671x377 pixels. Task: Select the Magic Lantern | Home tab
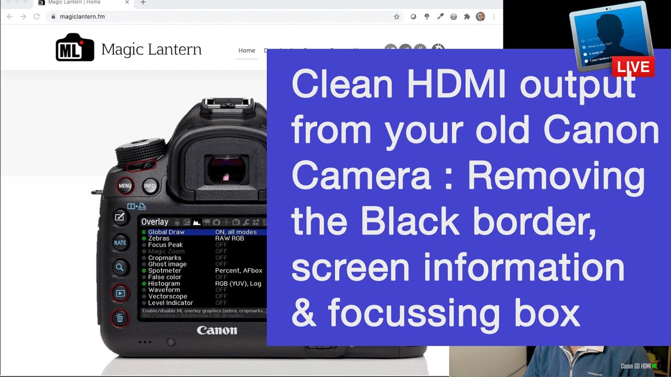coord(83,3)
